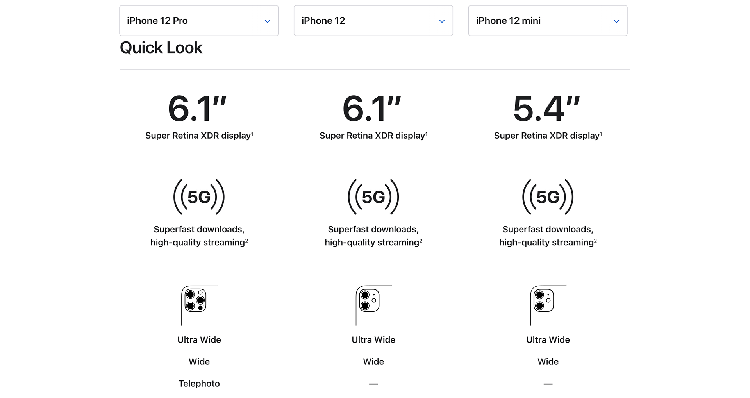750x398 pixels.
Task: Click the 5G icon under iPhone 12 mini
Action: pyautogui.click(x=548, y=197)
